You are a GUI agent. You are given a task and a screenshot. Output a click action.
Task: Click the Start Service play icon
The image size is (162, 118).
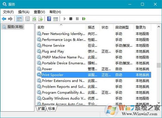coord(65,19)
